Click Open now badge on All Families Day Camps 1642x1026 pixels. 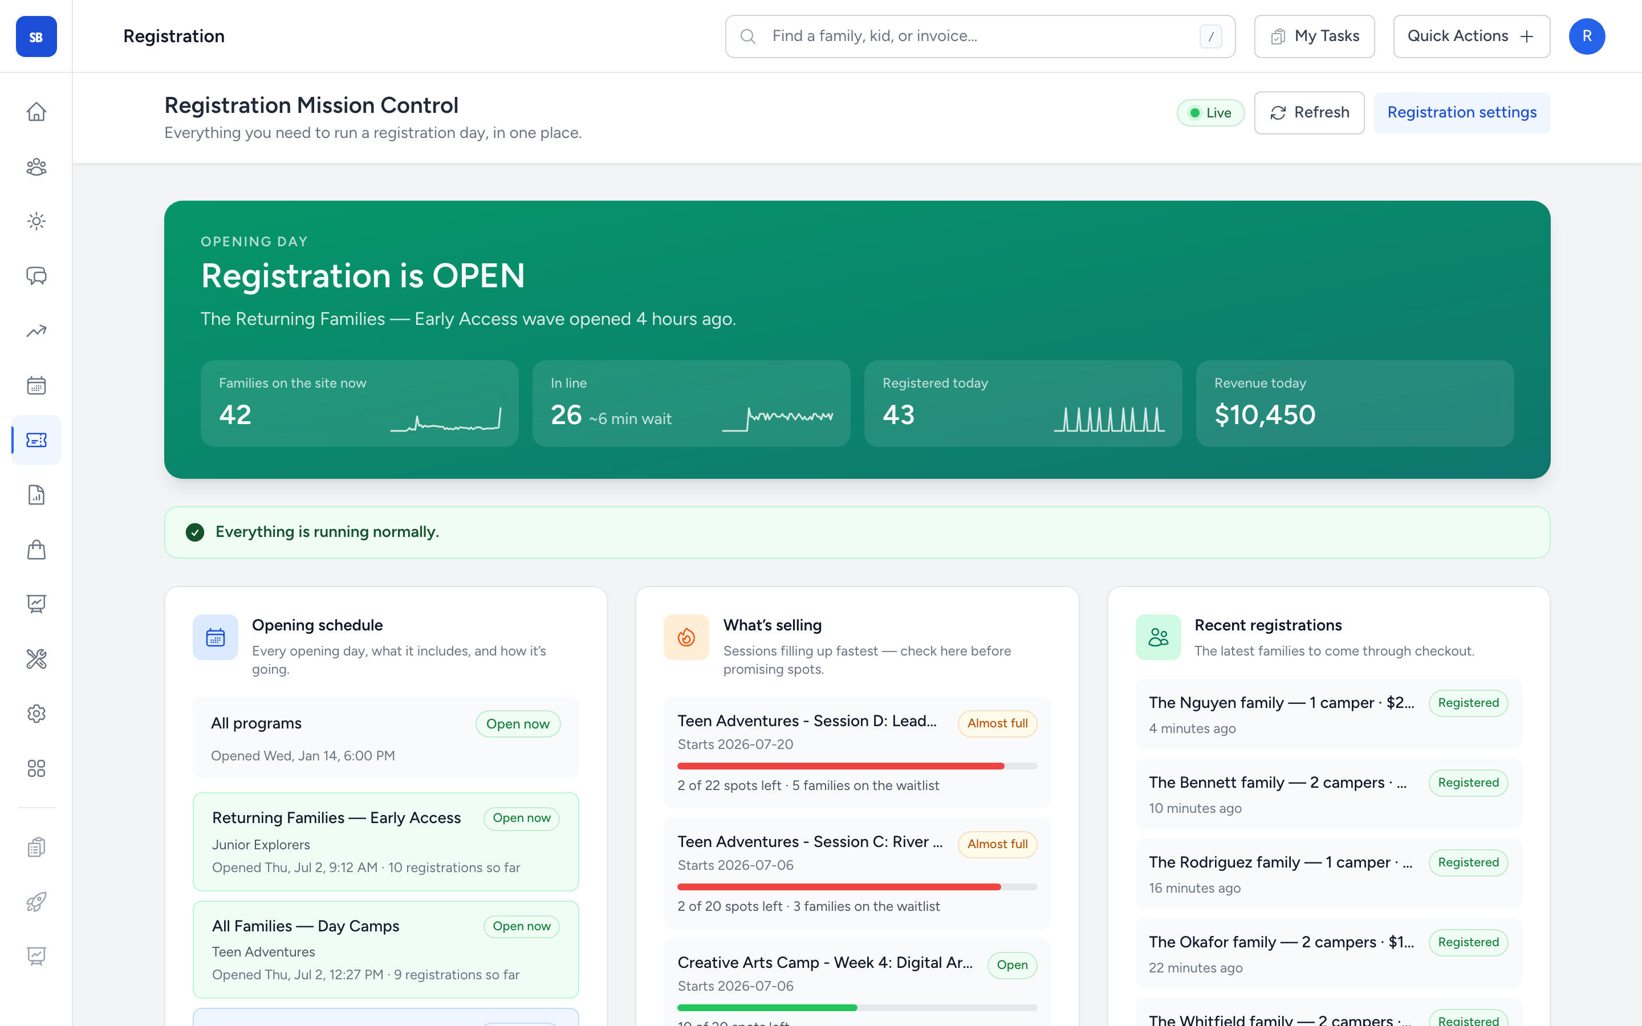pyautogui.click(x=521, y=926)
